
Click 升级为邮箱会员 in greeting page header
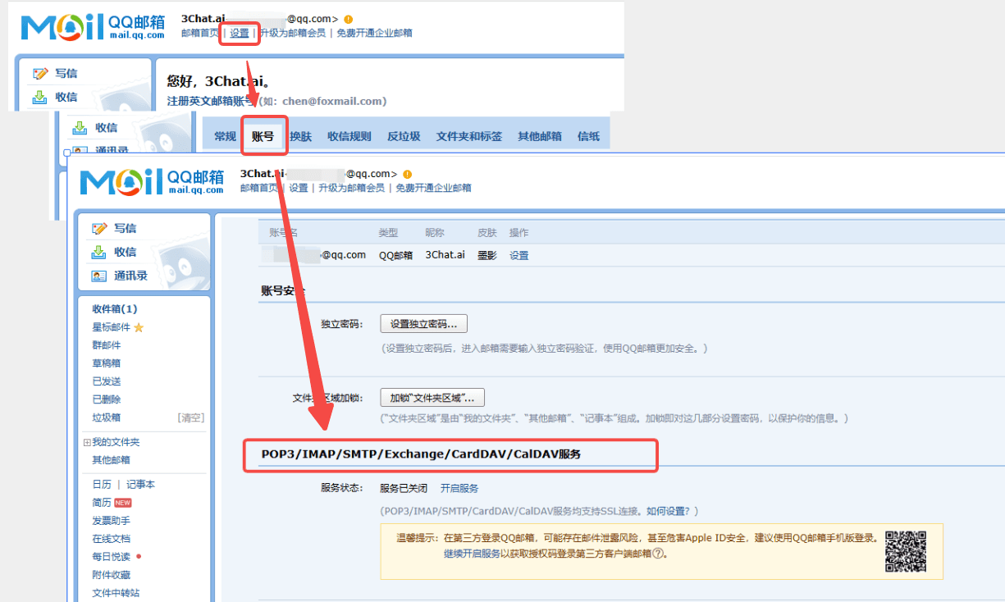tap(293, 33)
